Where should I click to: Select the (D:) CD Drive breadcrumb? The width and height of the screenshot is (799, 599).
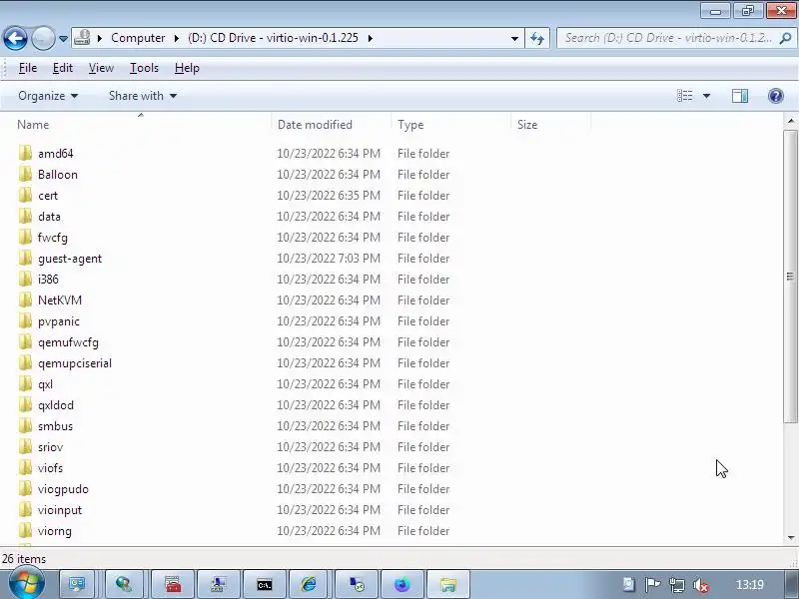click(x=273, y=38)
